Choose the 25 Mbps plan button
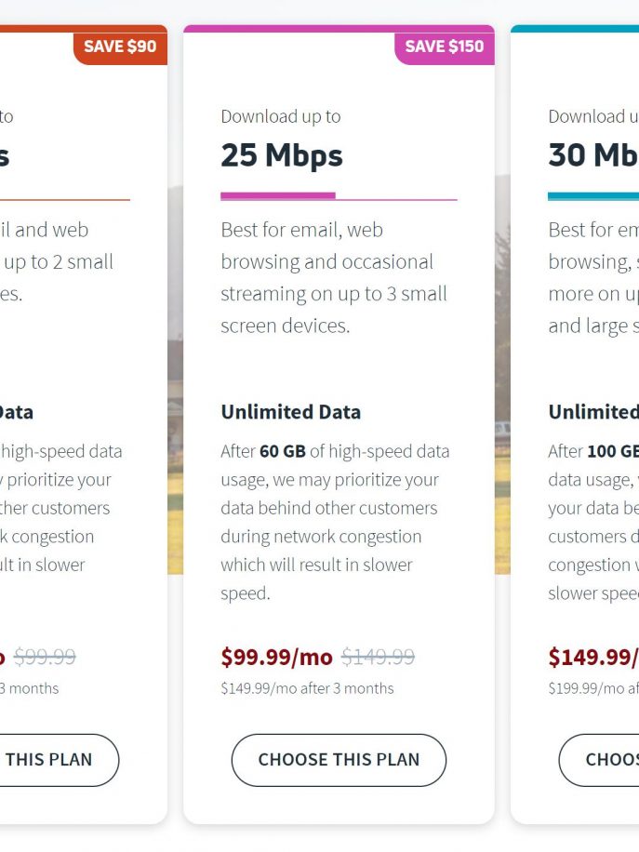Screen dimensions: 639x852 [x=339, y=760]
